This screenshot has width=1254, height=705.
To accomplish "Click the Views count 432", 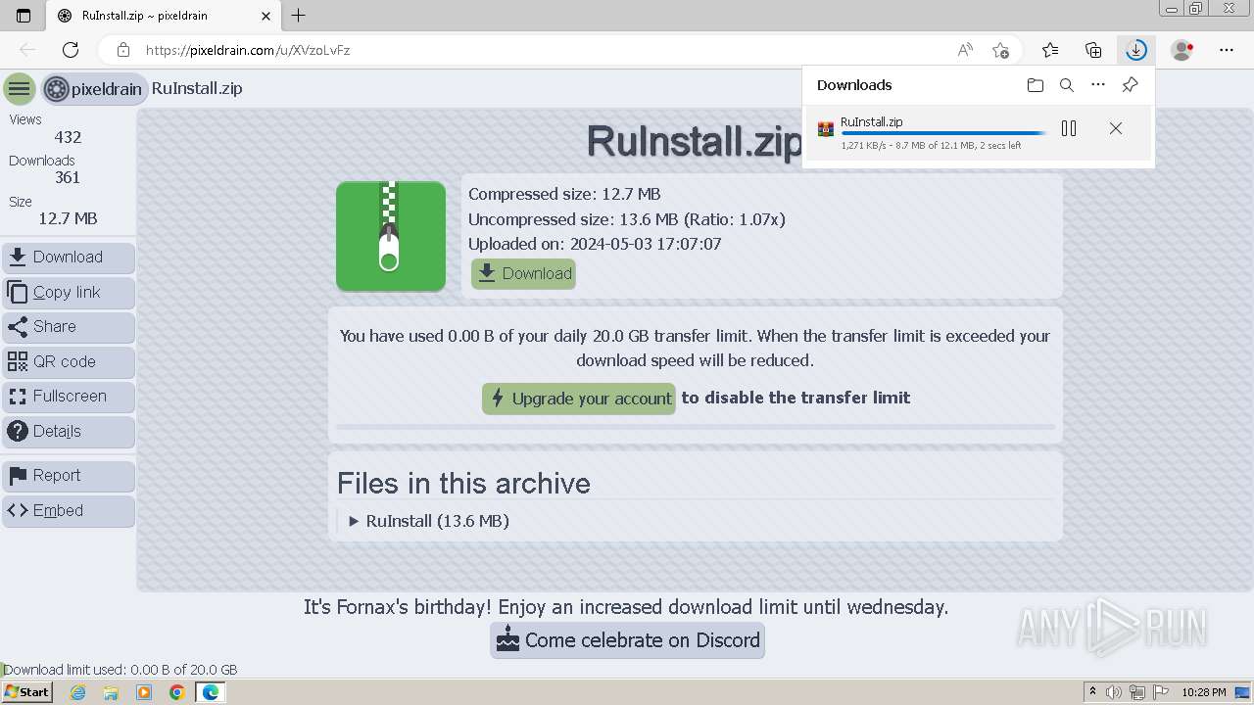I will click(68, 137).
